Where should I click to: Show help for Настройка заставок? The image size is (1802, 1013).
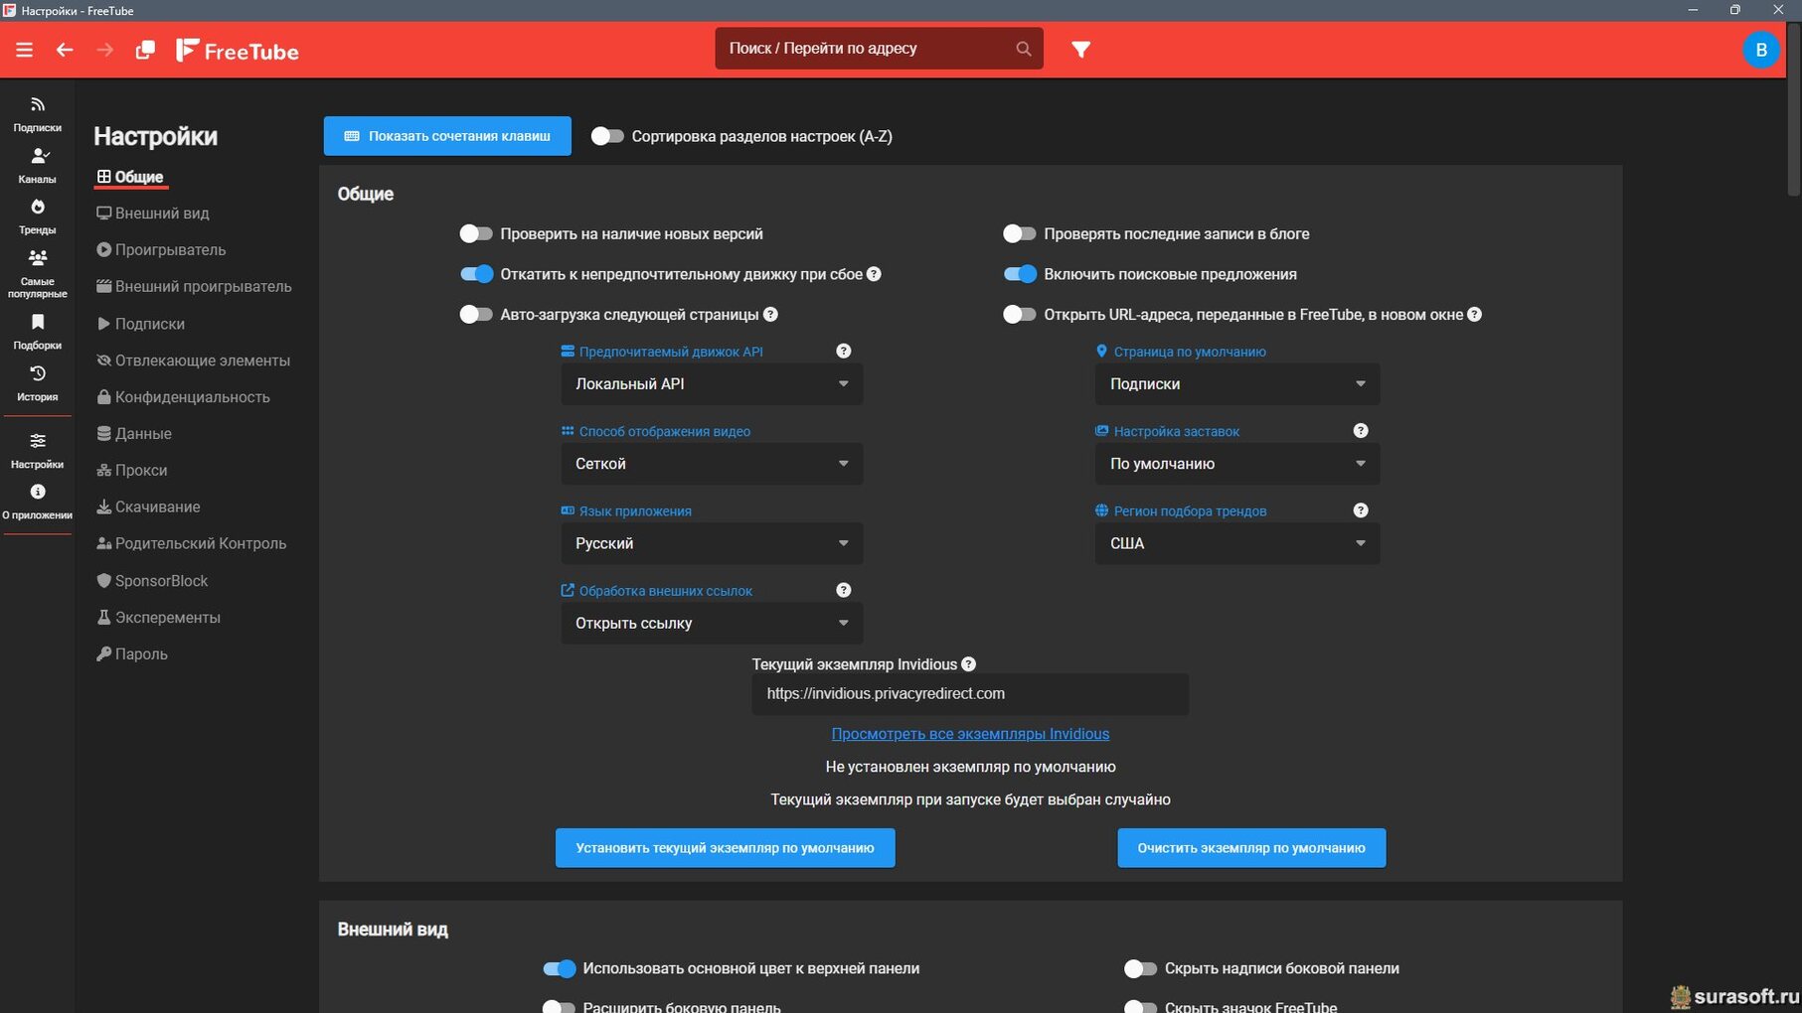(x=1361, y=431)
